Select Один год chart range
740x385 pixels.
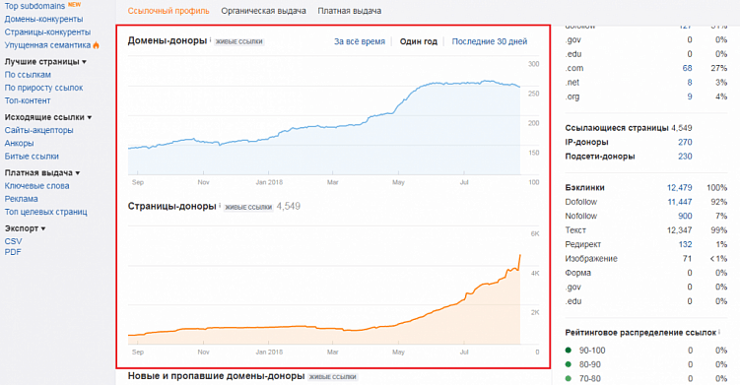pos(419,41)
